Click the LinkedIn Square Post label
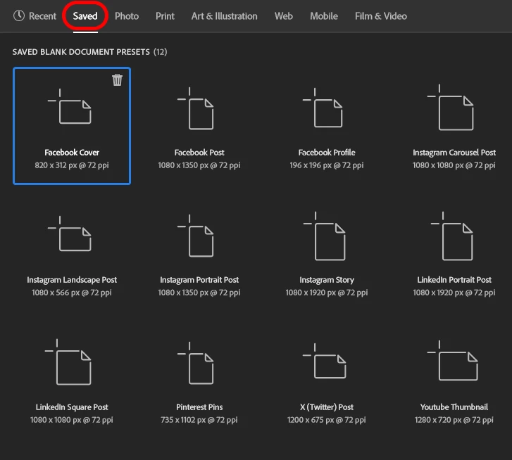 coord(72,407)
